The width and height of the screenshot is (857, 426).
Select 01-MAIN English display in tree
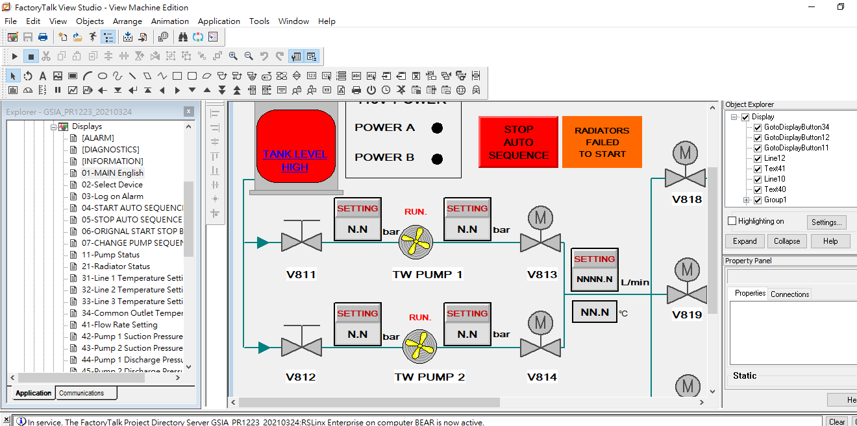pos(112,173)
